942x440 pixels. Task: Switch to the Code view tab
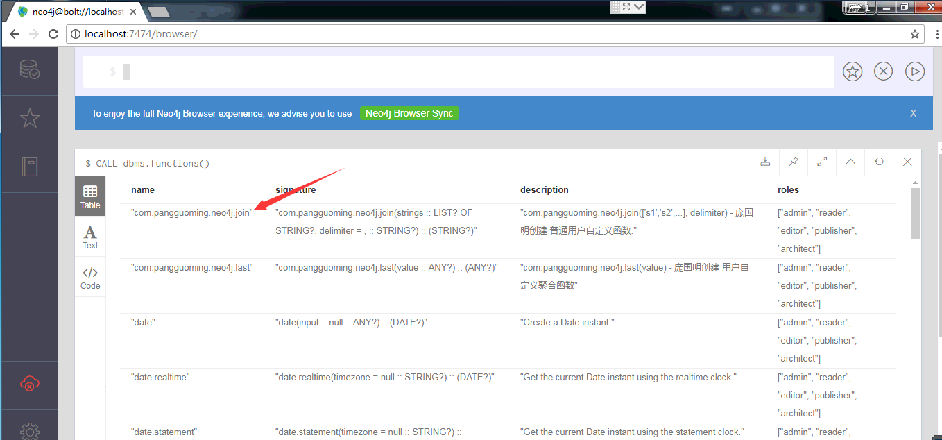point(90,277)
